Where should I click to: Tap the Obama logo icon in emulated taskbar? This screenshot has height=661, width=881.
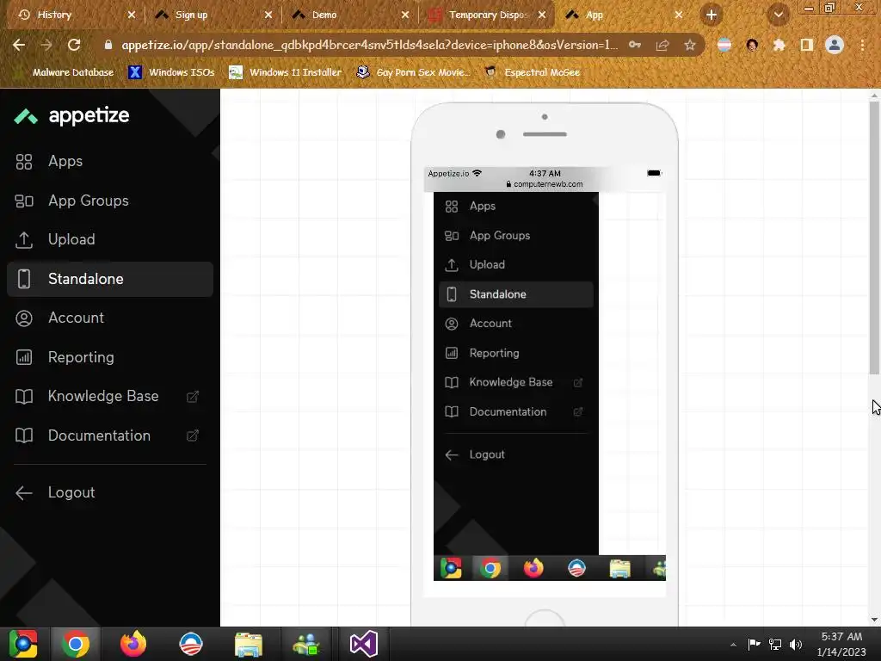coord(576,568)
